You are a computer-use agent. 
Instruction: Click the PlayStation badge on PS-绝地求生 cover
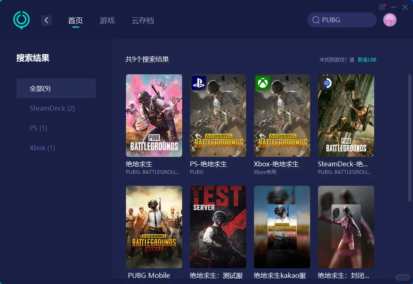198,83
